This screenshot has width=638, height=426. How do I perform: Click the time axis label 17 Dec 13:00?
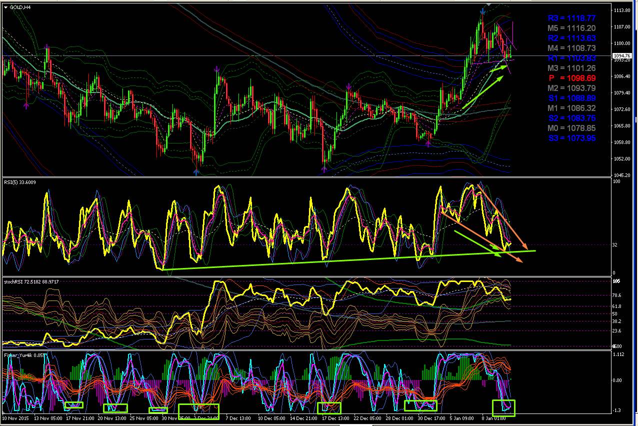(335, 417)
